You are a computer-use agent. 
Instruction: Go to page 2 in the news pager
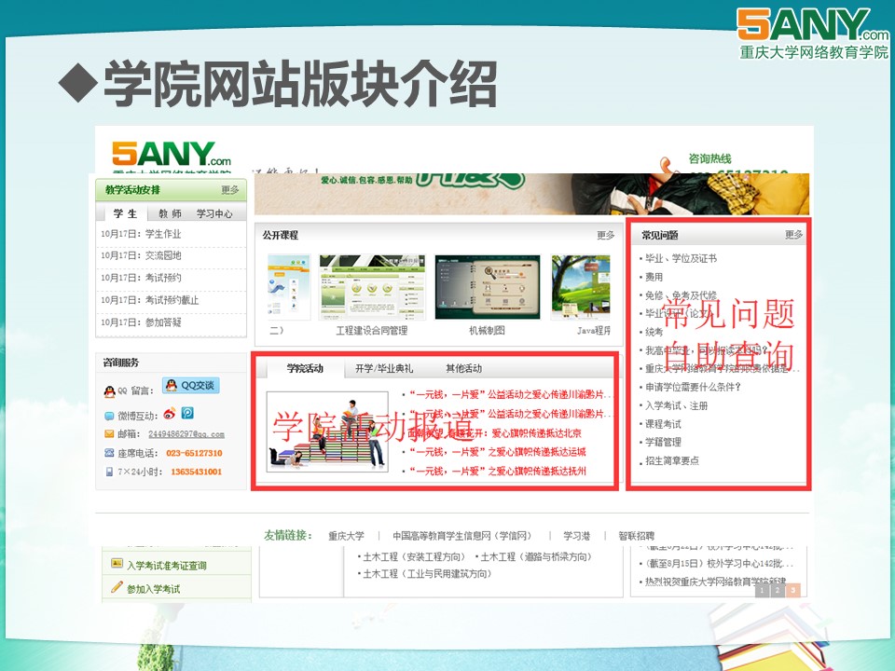click(778, 590)
